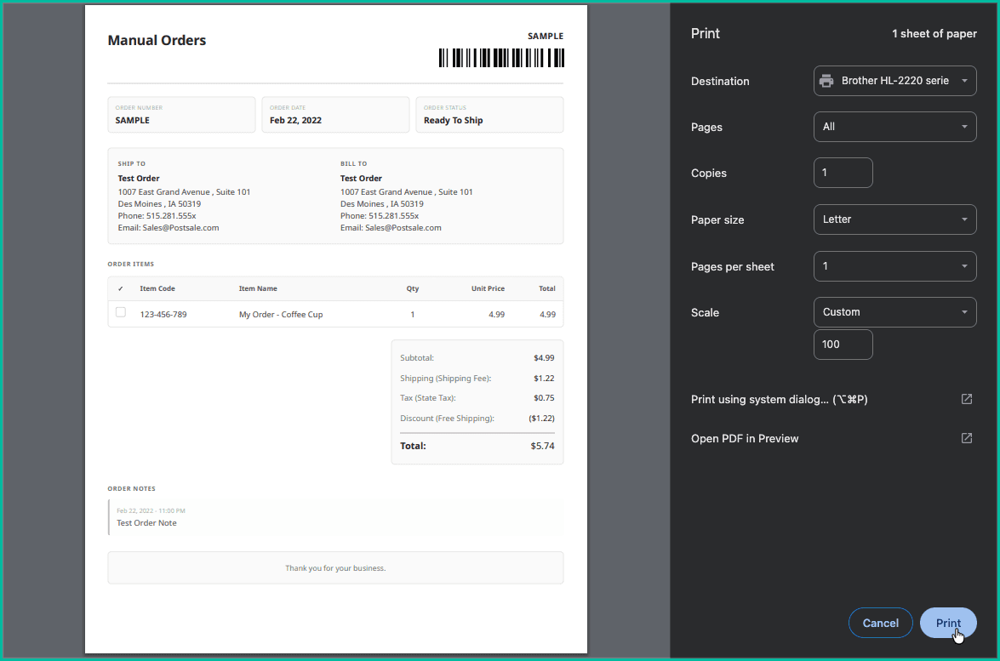Click the My Order - Coffee Cup item link

(279, 314)
